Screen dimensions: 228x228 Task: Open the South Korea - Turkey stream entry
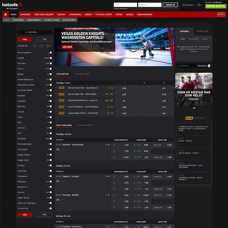click(x=194, y=154)
